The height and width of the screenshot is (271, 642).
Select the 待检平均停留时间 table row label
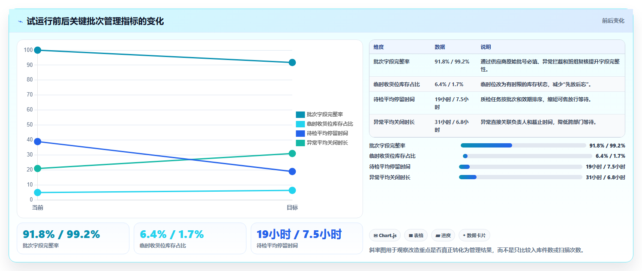coord(394,99)
